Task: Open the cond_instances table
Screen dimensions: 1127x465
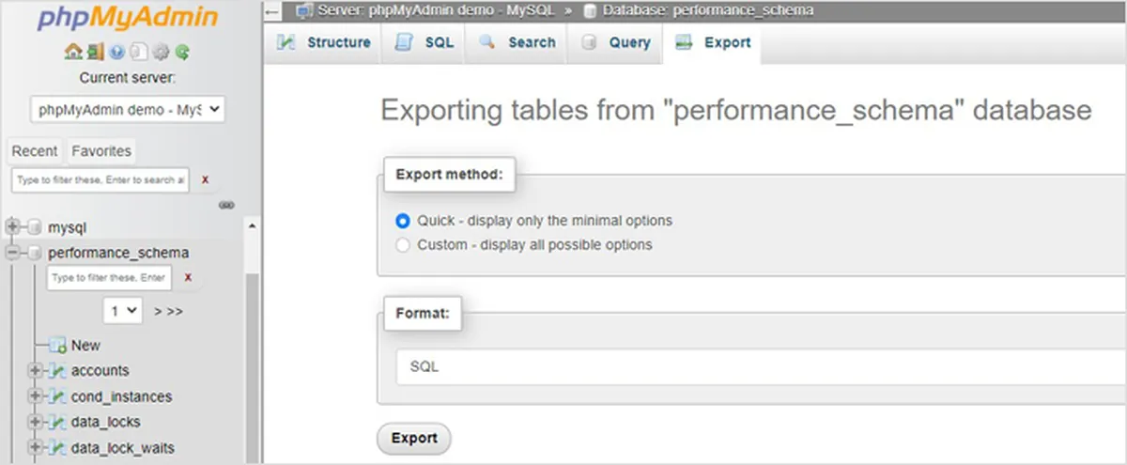Action: [x=121, y=396]
